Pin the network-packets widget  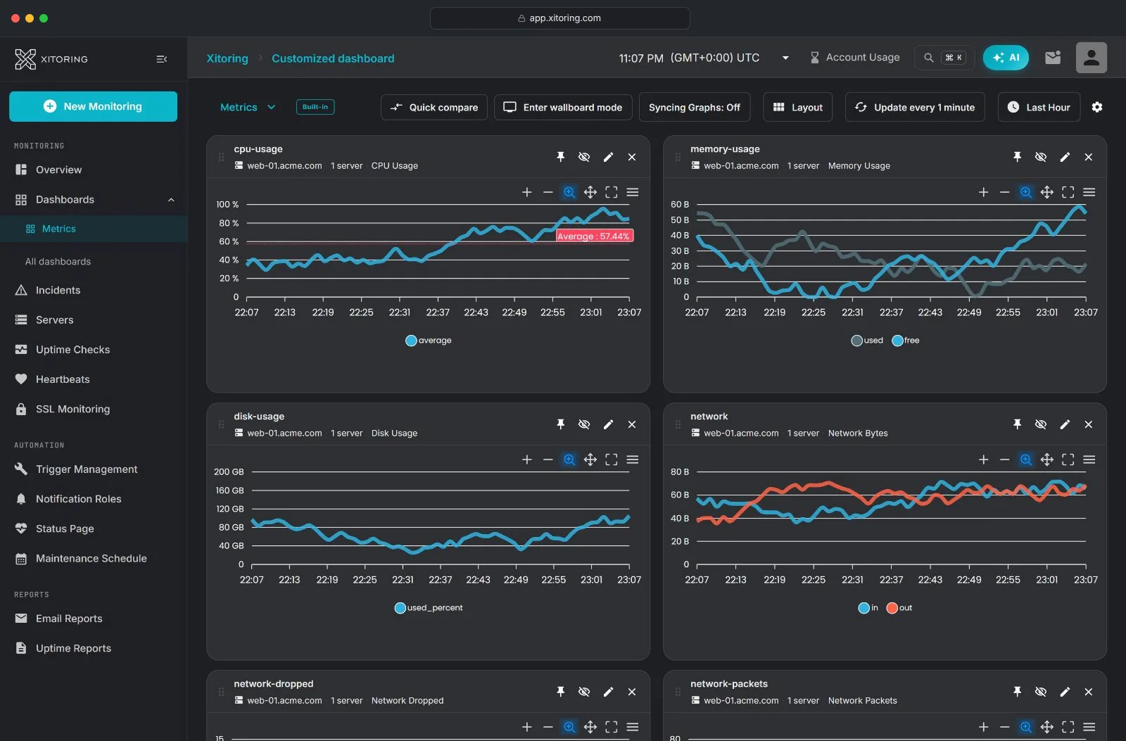click(1017, 692)
